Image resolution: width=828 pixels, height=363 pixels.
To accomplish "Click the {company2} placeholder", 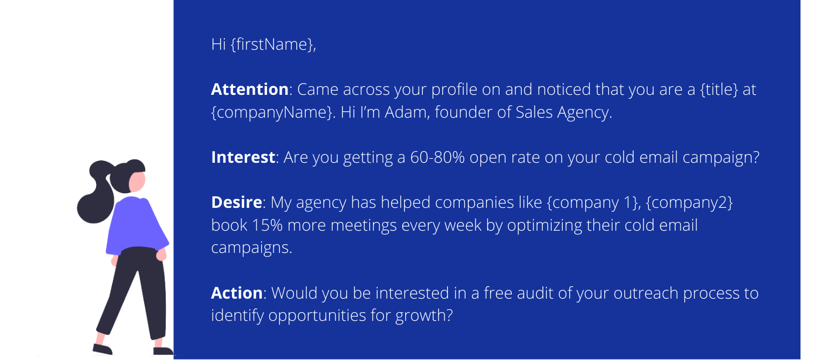I will point(690,203).
